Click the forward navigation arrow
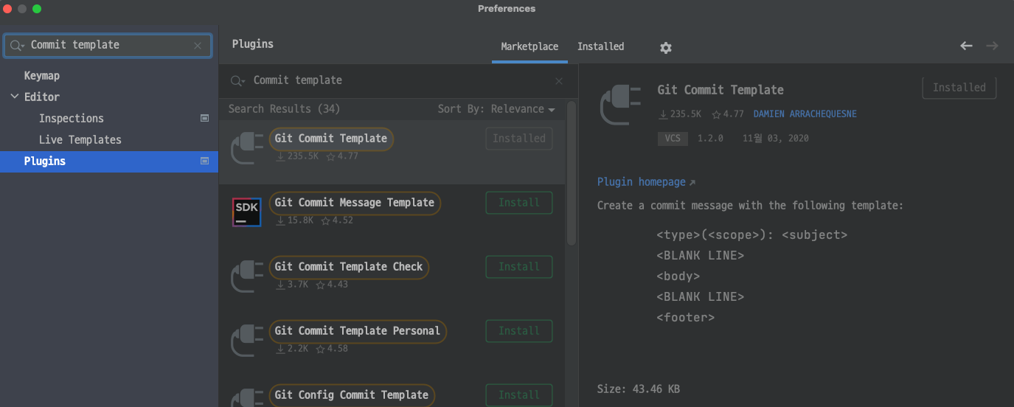Image resolution: width=1014 pixels, height=407 pixels. coord(992,46)
